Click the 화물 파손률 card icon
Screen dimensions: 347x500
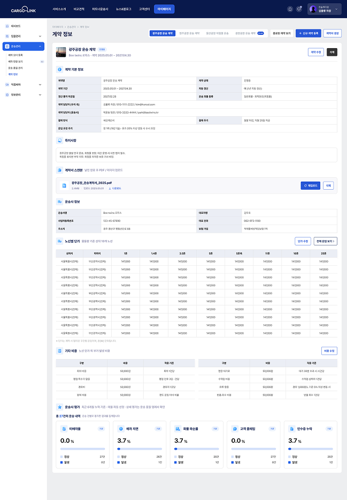tap(178, 429)
